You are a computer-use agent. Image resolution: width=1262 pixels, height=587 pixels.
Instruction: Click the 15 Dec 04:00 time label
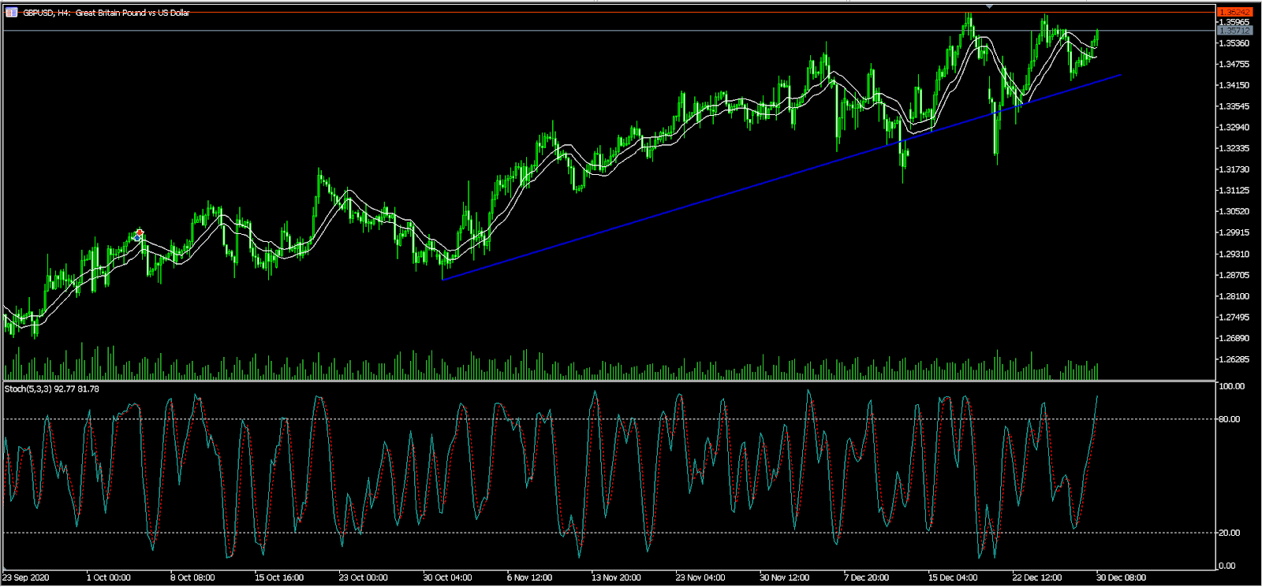(x=952, y=578)
